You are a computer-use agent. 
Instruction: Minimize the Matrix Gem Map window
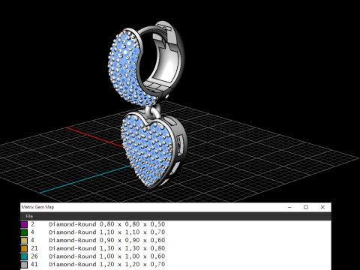[x=289, y=207]
